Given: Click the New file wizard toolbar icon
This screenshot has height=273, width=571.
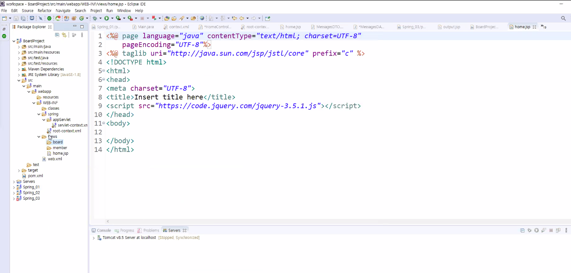Looking at the screenshot, I should 5,18.
